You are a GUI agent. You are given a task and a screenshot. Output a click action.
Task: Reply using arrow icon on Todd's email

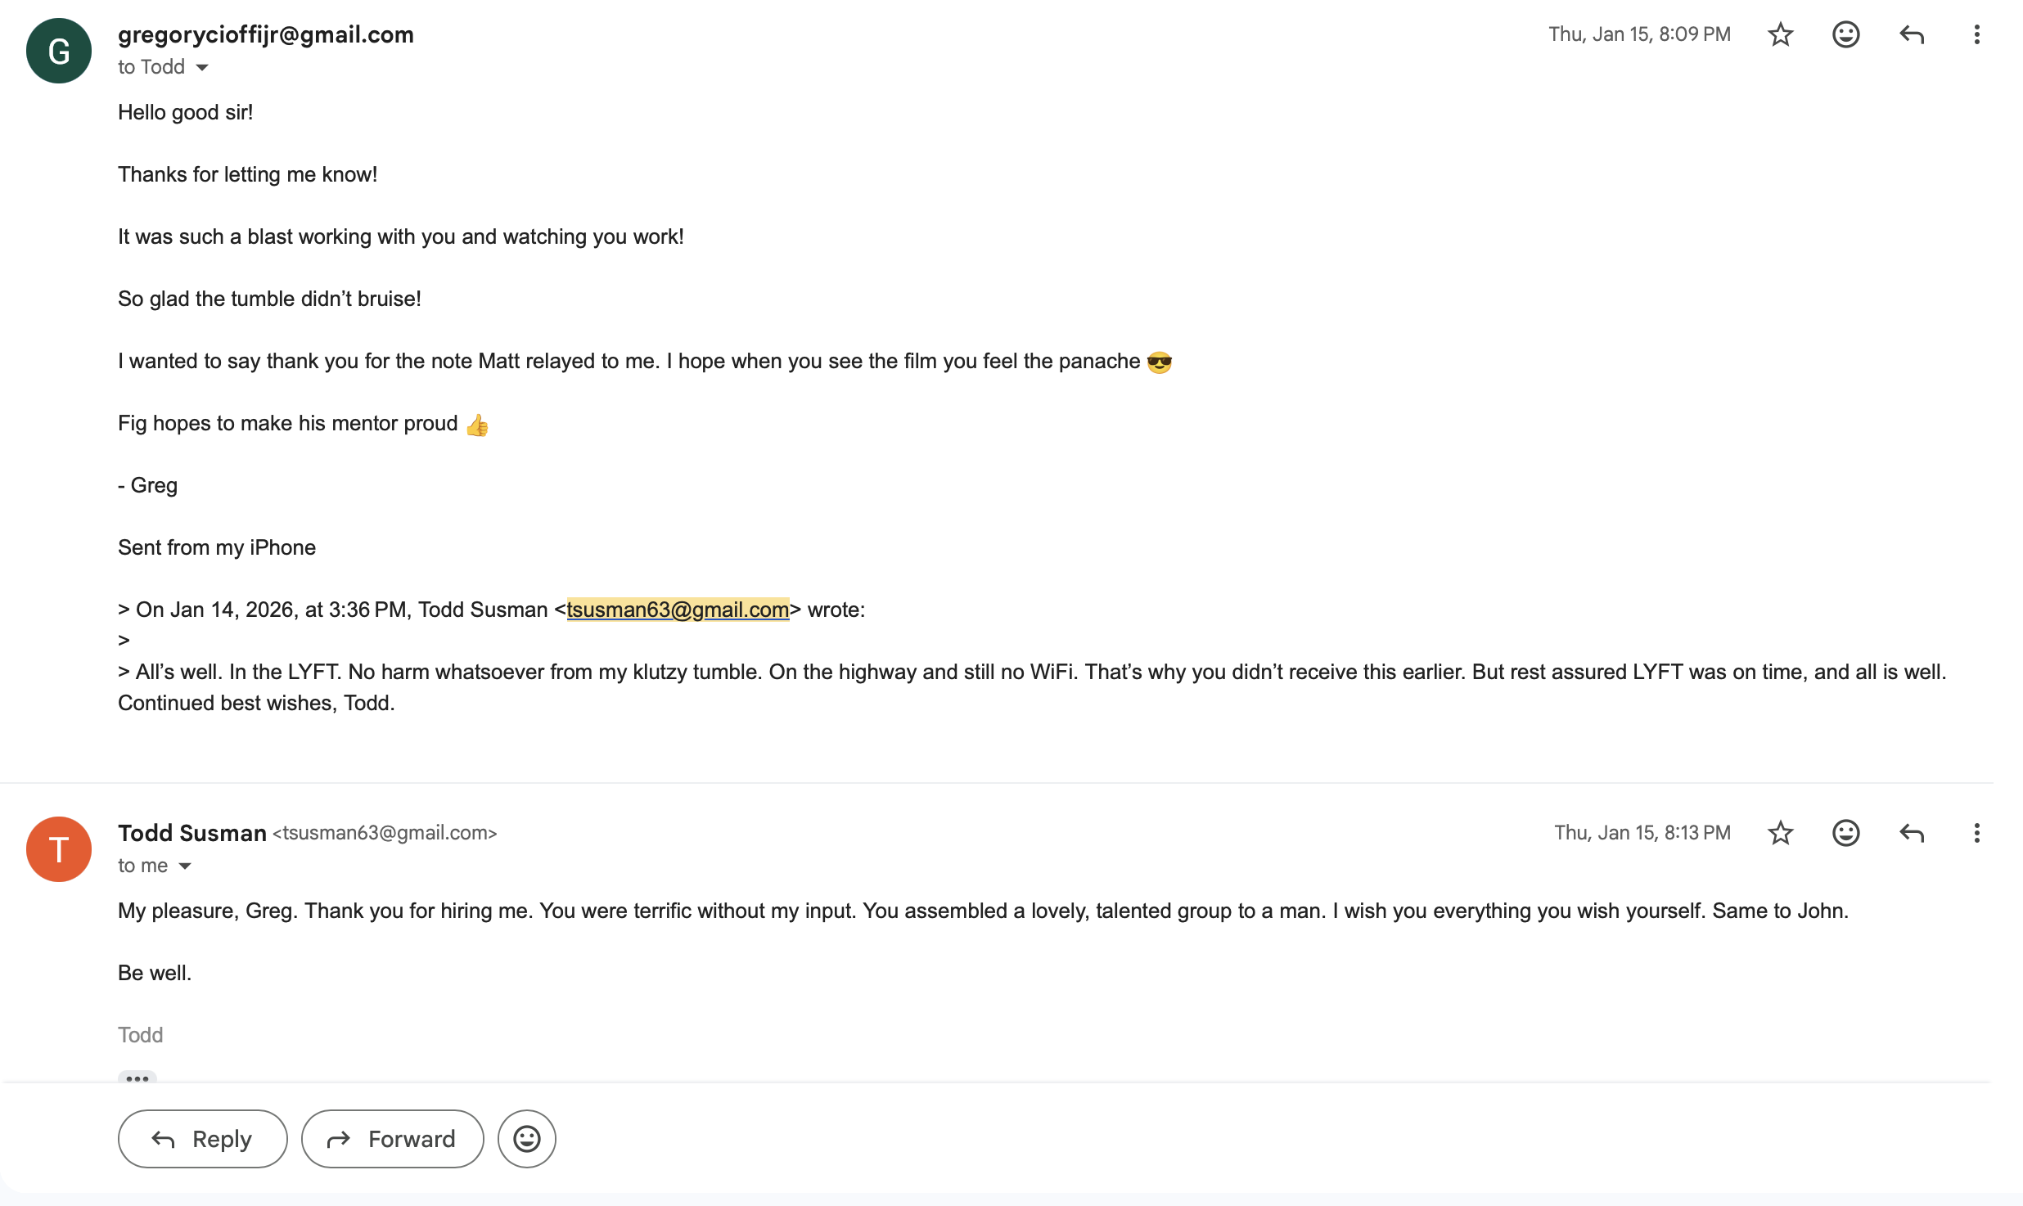[x=1911, y=833]
